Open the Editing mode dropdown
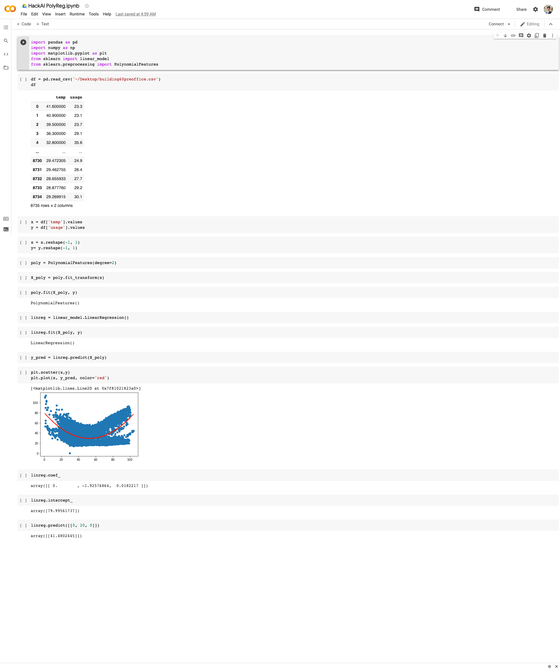The height and width of the screenshot is (670, 560). tap(530, 24)
